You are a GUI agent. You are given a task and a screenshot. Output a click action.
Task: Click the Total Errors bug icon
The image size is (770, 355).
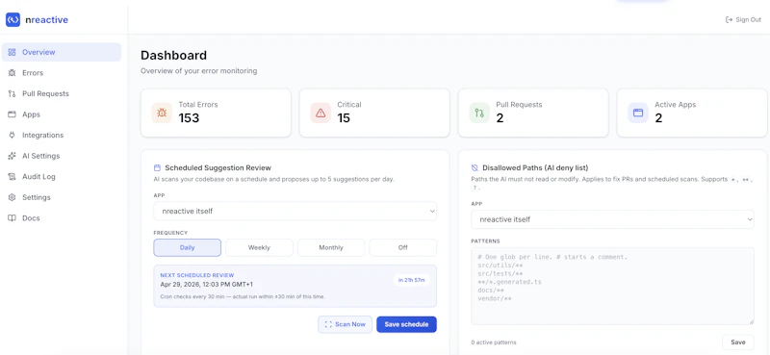click(162, 113)
